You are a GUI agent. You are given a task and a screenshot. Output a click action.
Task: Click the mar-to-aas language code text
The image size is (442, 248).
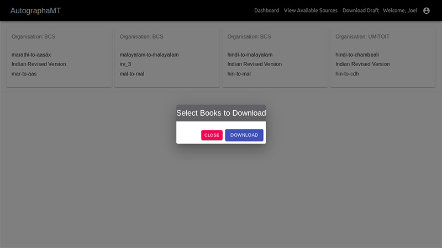[x=24, y=74]
